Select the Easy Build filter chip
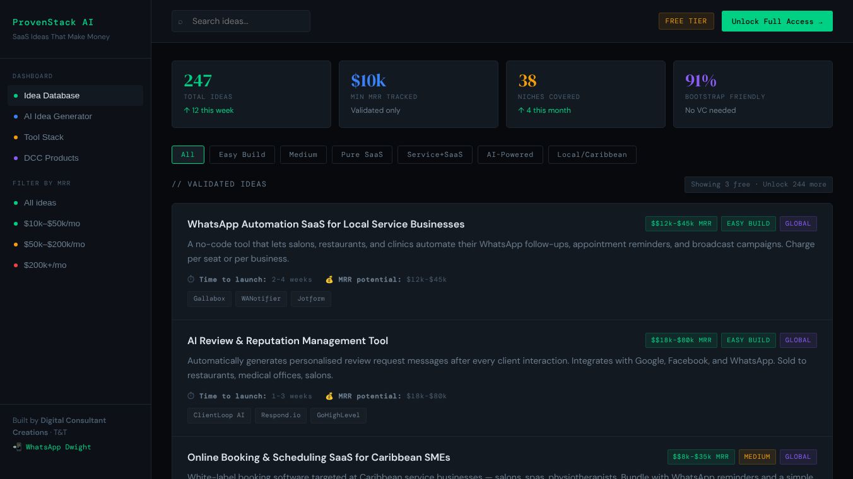 [x=242, y=154]
